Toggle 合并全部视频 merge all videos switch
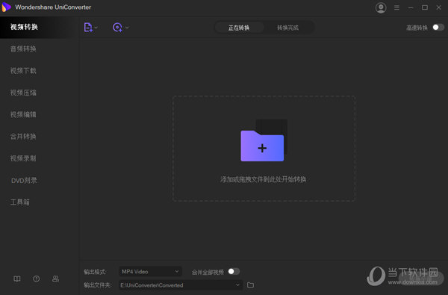The width and height of the screenshot is (448, 295). click(x=234, y=272)
